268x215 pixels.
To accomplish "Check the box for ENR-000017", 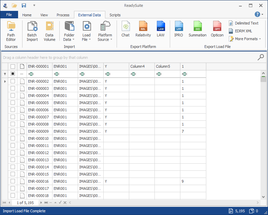I will 13,188.
